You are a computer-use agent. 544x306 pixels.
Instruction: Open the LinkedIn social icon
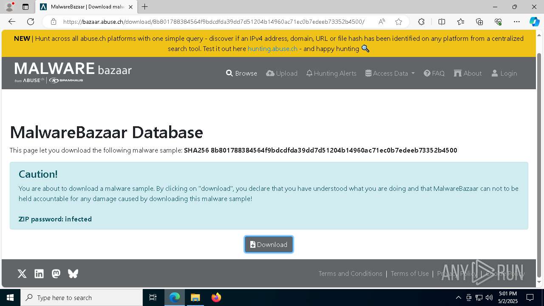[x=39, y=274]
